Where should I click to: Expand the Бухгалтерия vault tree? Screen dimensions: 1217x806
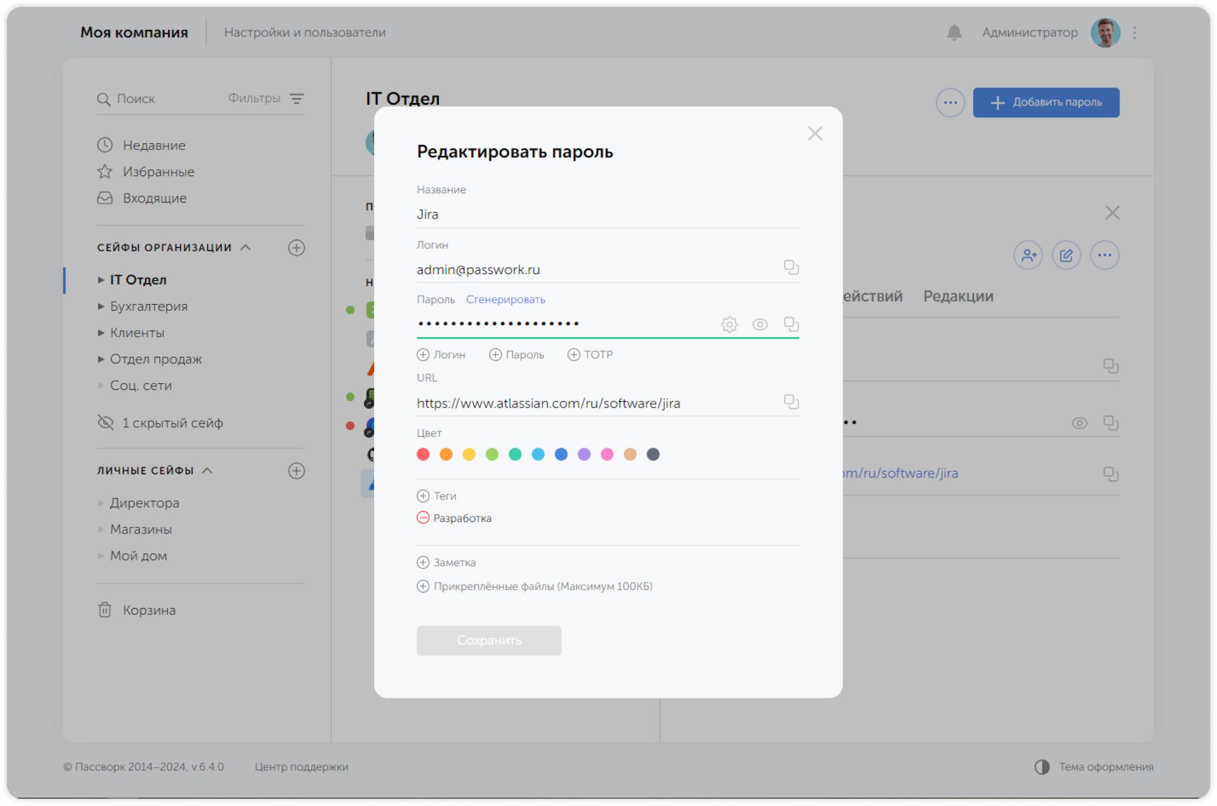[x=101, y=306]
